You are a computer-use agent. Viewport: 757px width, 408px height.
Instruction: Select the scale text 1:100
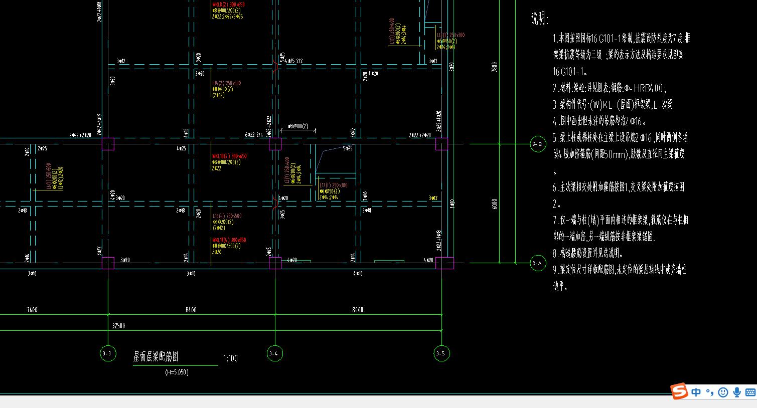[230, 358]
